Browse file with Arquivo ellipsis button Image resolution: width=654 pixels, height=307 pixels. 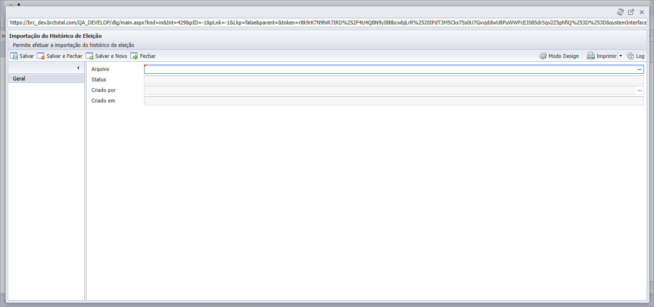(x=639, y=69)
